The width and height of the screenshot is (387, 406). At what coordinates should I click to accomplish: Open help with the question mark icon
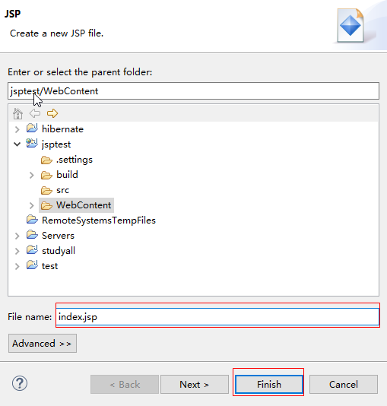(x=20, y=383)
